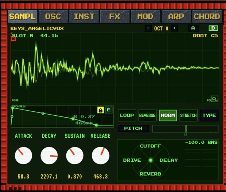The width and height of the screenshot is (226, 192).
Task: Decrease octave with minus button
Action: tap(148, 28)
